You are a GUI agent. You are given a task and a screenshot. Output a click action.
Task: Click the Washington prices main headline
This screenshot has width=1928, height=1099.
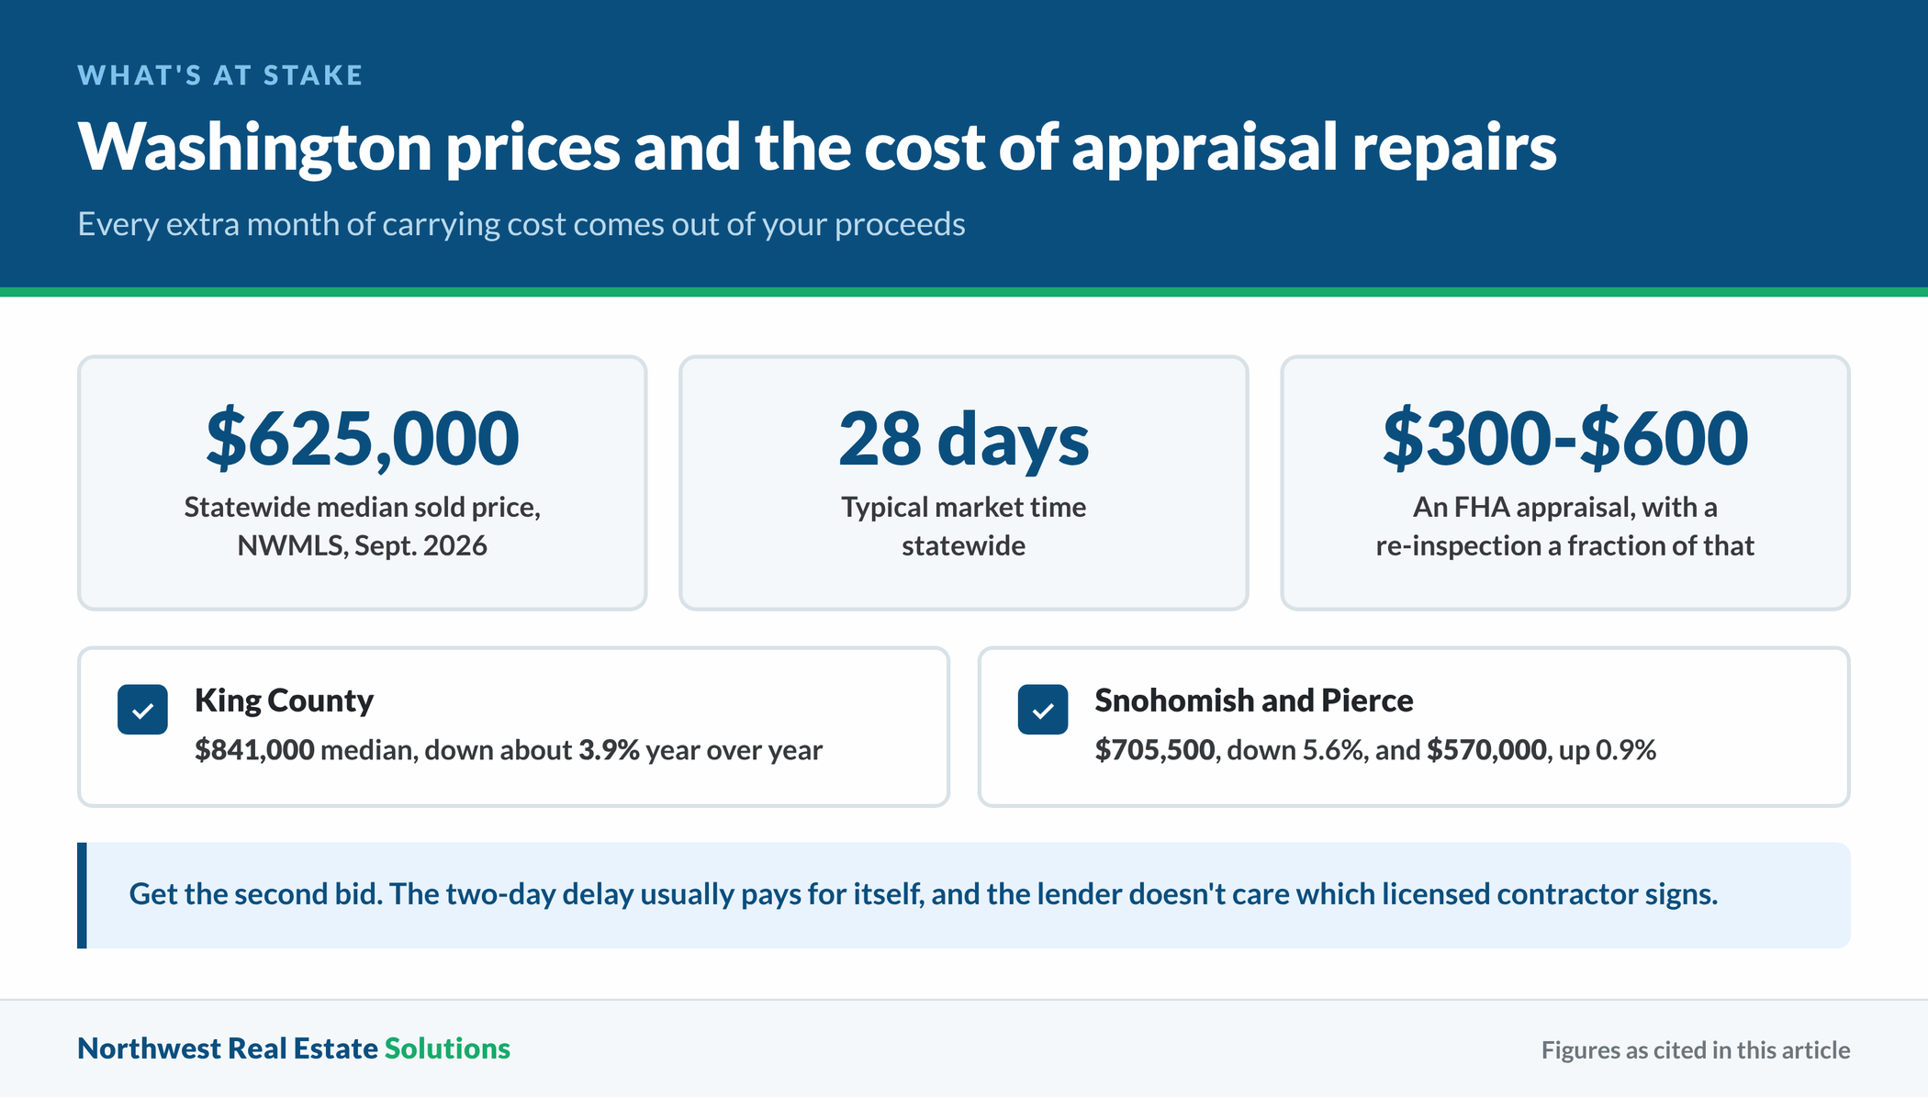click(x=817, y=147)
